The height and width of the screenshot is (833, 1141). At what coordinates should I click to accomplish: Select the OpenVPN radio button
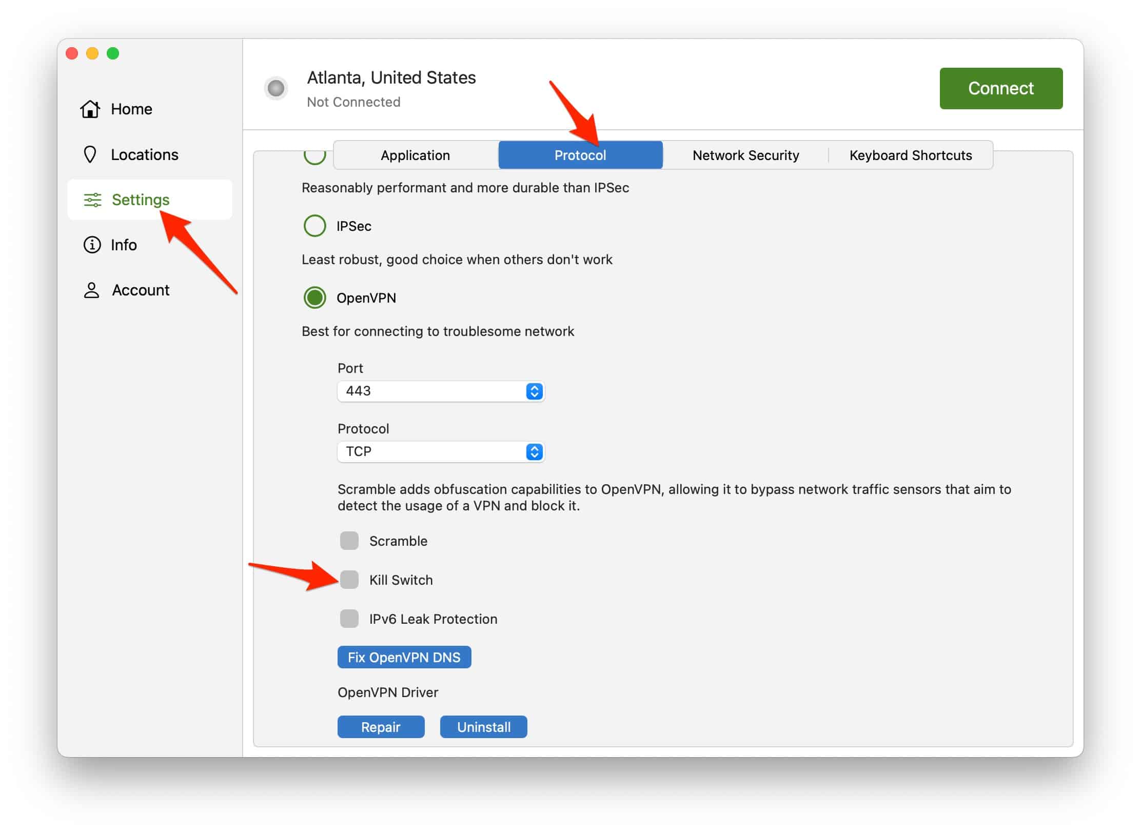click(x=314, y=298)
